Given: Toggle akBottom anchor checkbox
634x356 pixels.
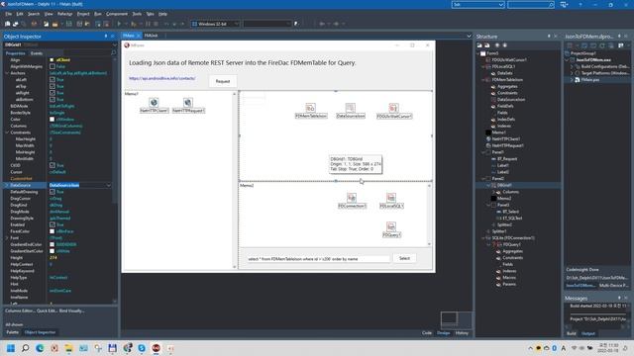Looking at the screenshot, I should [x=53, y=99].
